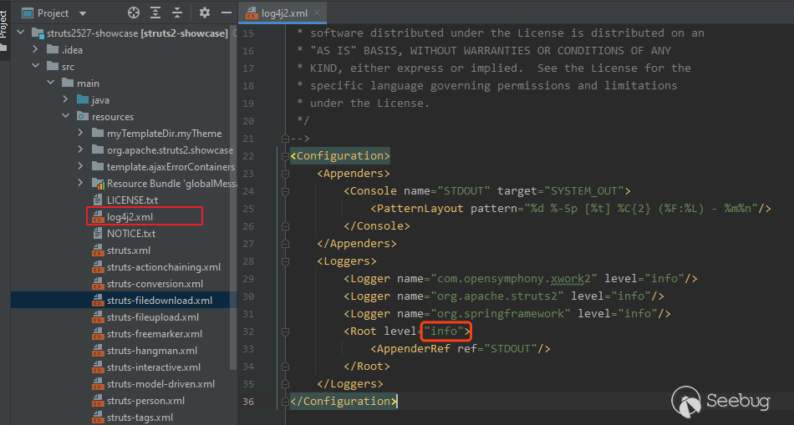
Task: Open LICENSE.txt in the tree
Action: (x=132, y=200)
